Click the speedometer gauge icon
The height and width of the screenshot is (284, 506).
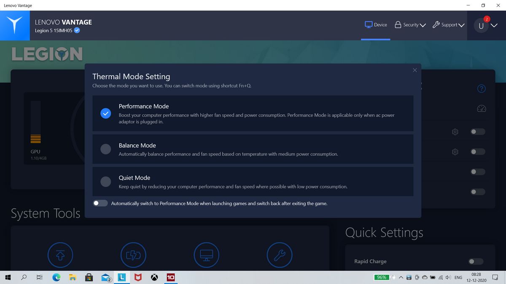pos(482,109)
